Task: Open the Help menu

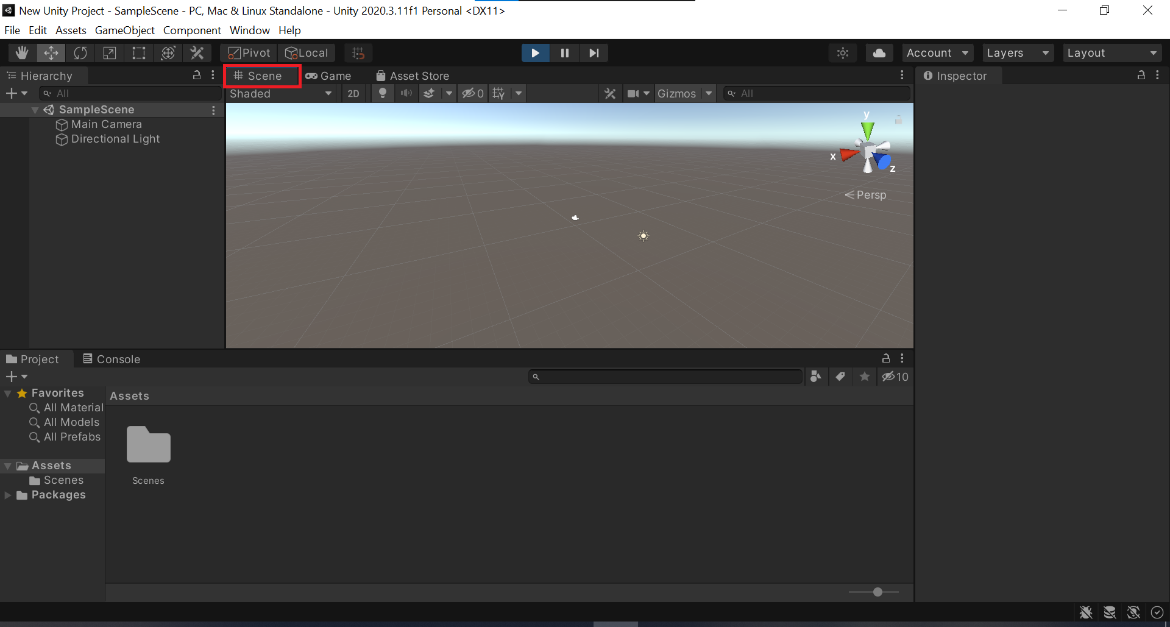Action: tap(290, 30)
